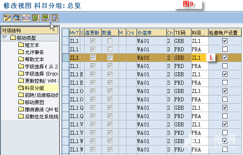Check 检查帐户设置 for ZL1 Q PRD row
The height and width of the screenshot is (155, 243).
(x=225, y=116)
